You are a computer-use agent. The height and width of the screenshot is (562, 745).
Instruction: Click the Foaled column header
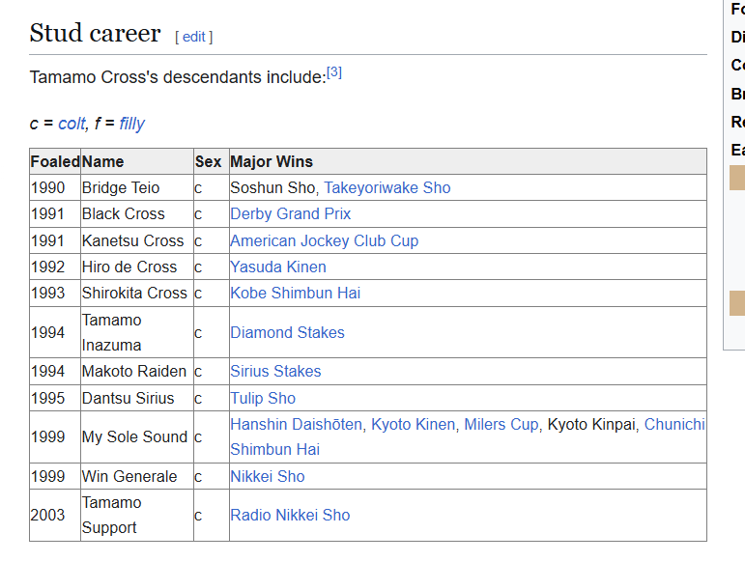click(55, 161)
